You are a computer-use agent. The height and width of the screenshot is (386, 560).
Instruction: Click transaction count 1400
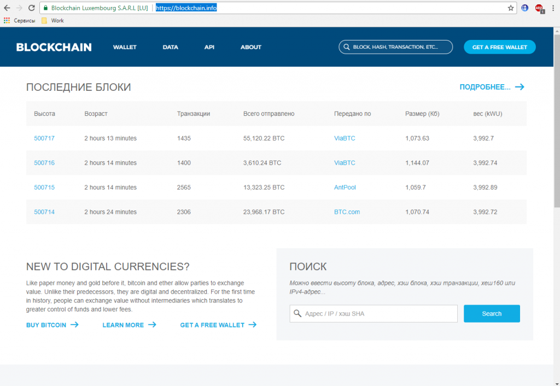click(184, 163)
